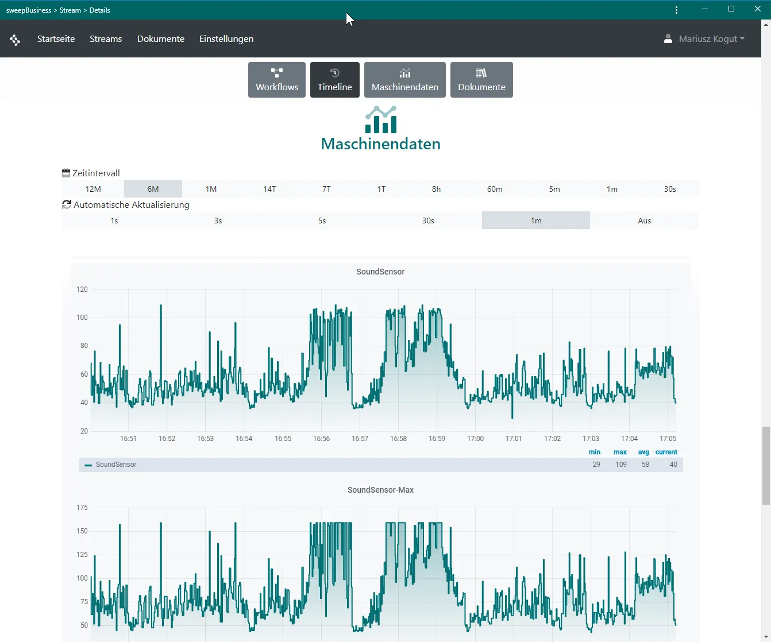This screenshot has width=771, height=642.
Task: Click the user profile avatar icon
Action: [668, 39]
